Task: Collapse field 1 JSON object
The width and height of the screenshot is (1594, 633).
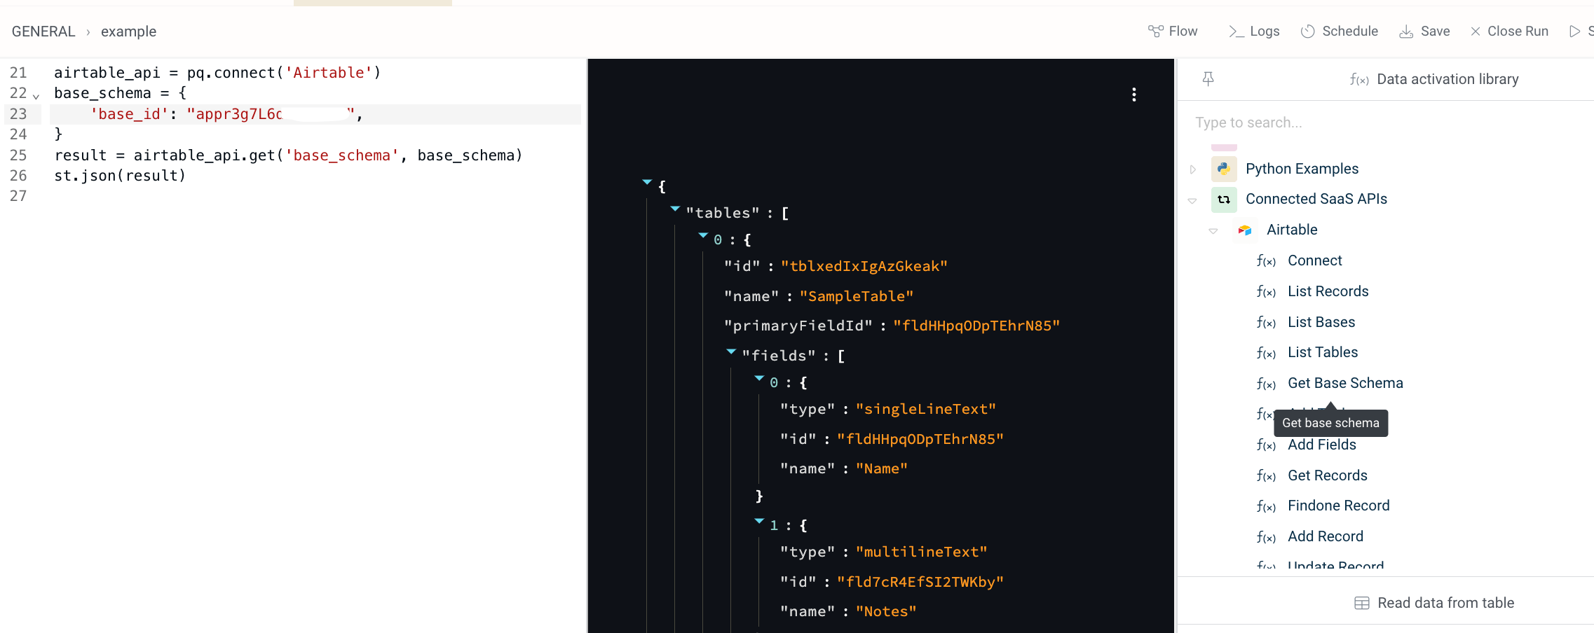Action: [759, 521]
